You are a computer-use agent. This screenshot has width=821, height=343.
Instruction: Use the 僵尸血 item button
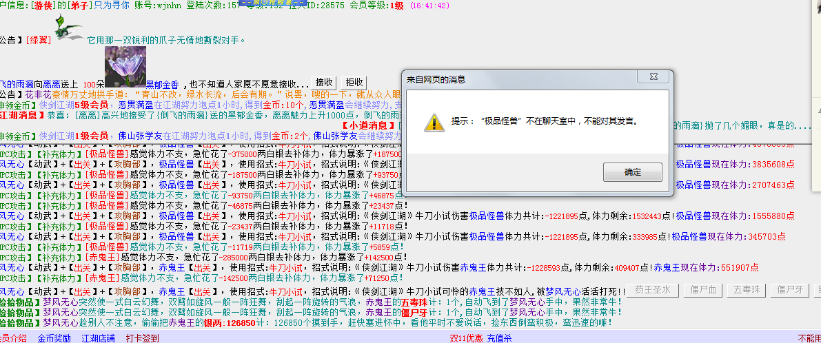[703, 290]
